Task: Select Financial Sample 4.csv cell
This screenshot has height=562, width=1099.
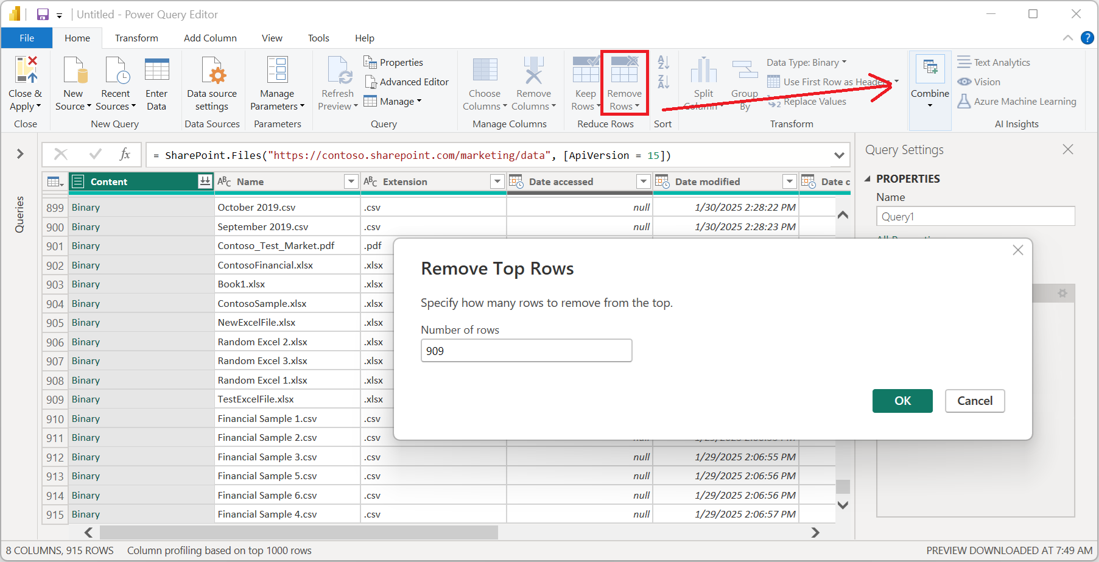Action: 287,514
